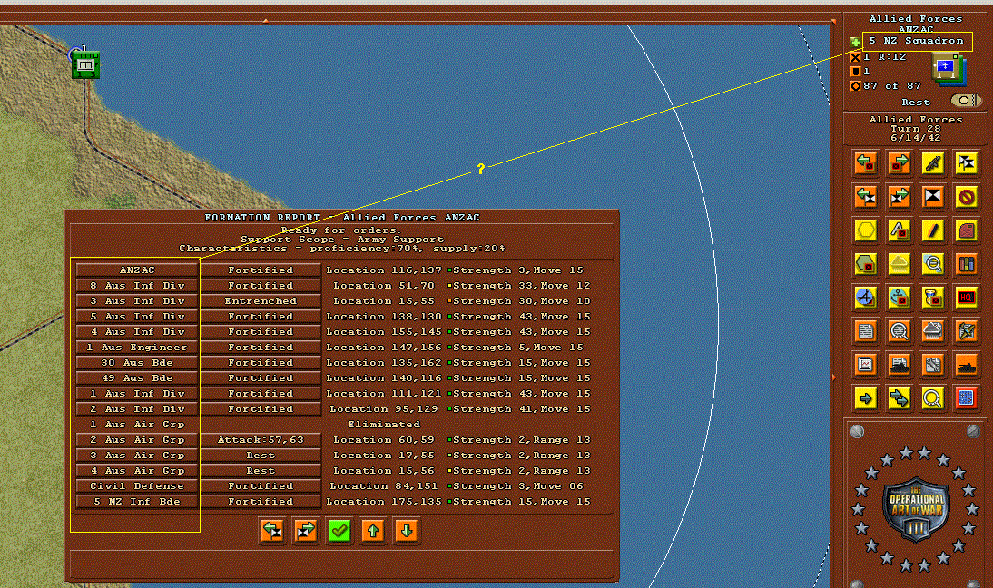The width and height of the screenshot is (993, 588).
Task: Go to next formation flag-arrow icon in right toolbar
Action: (x=900, y=196)
